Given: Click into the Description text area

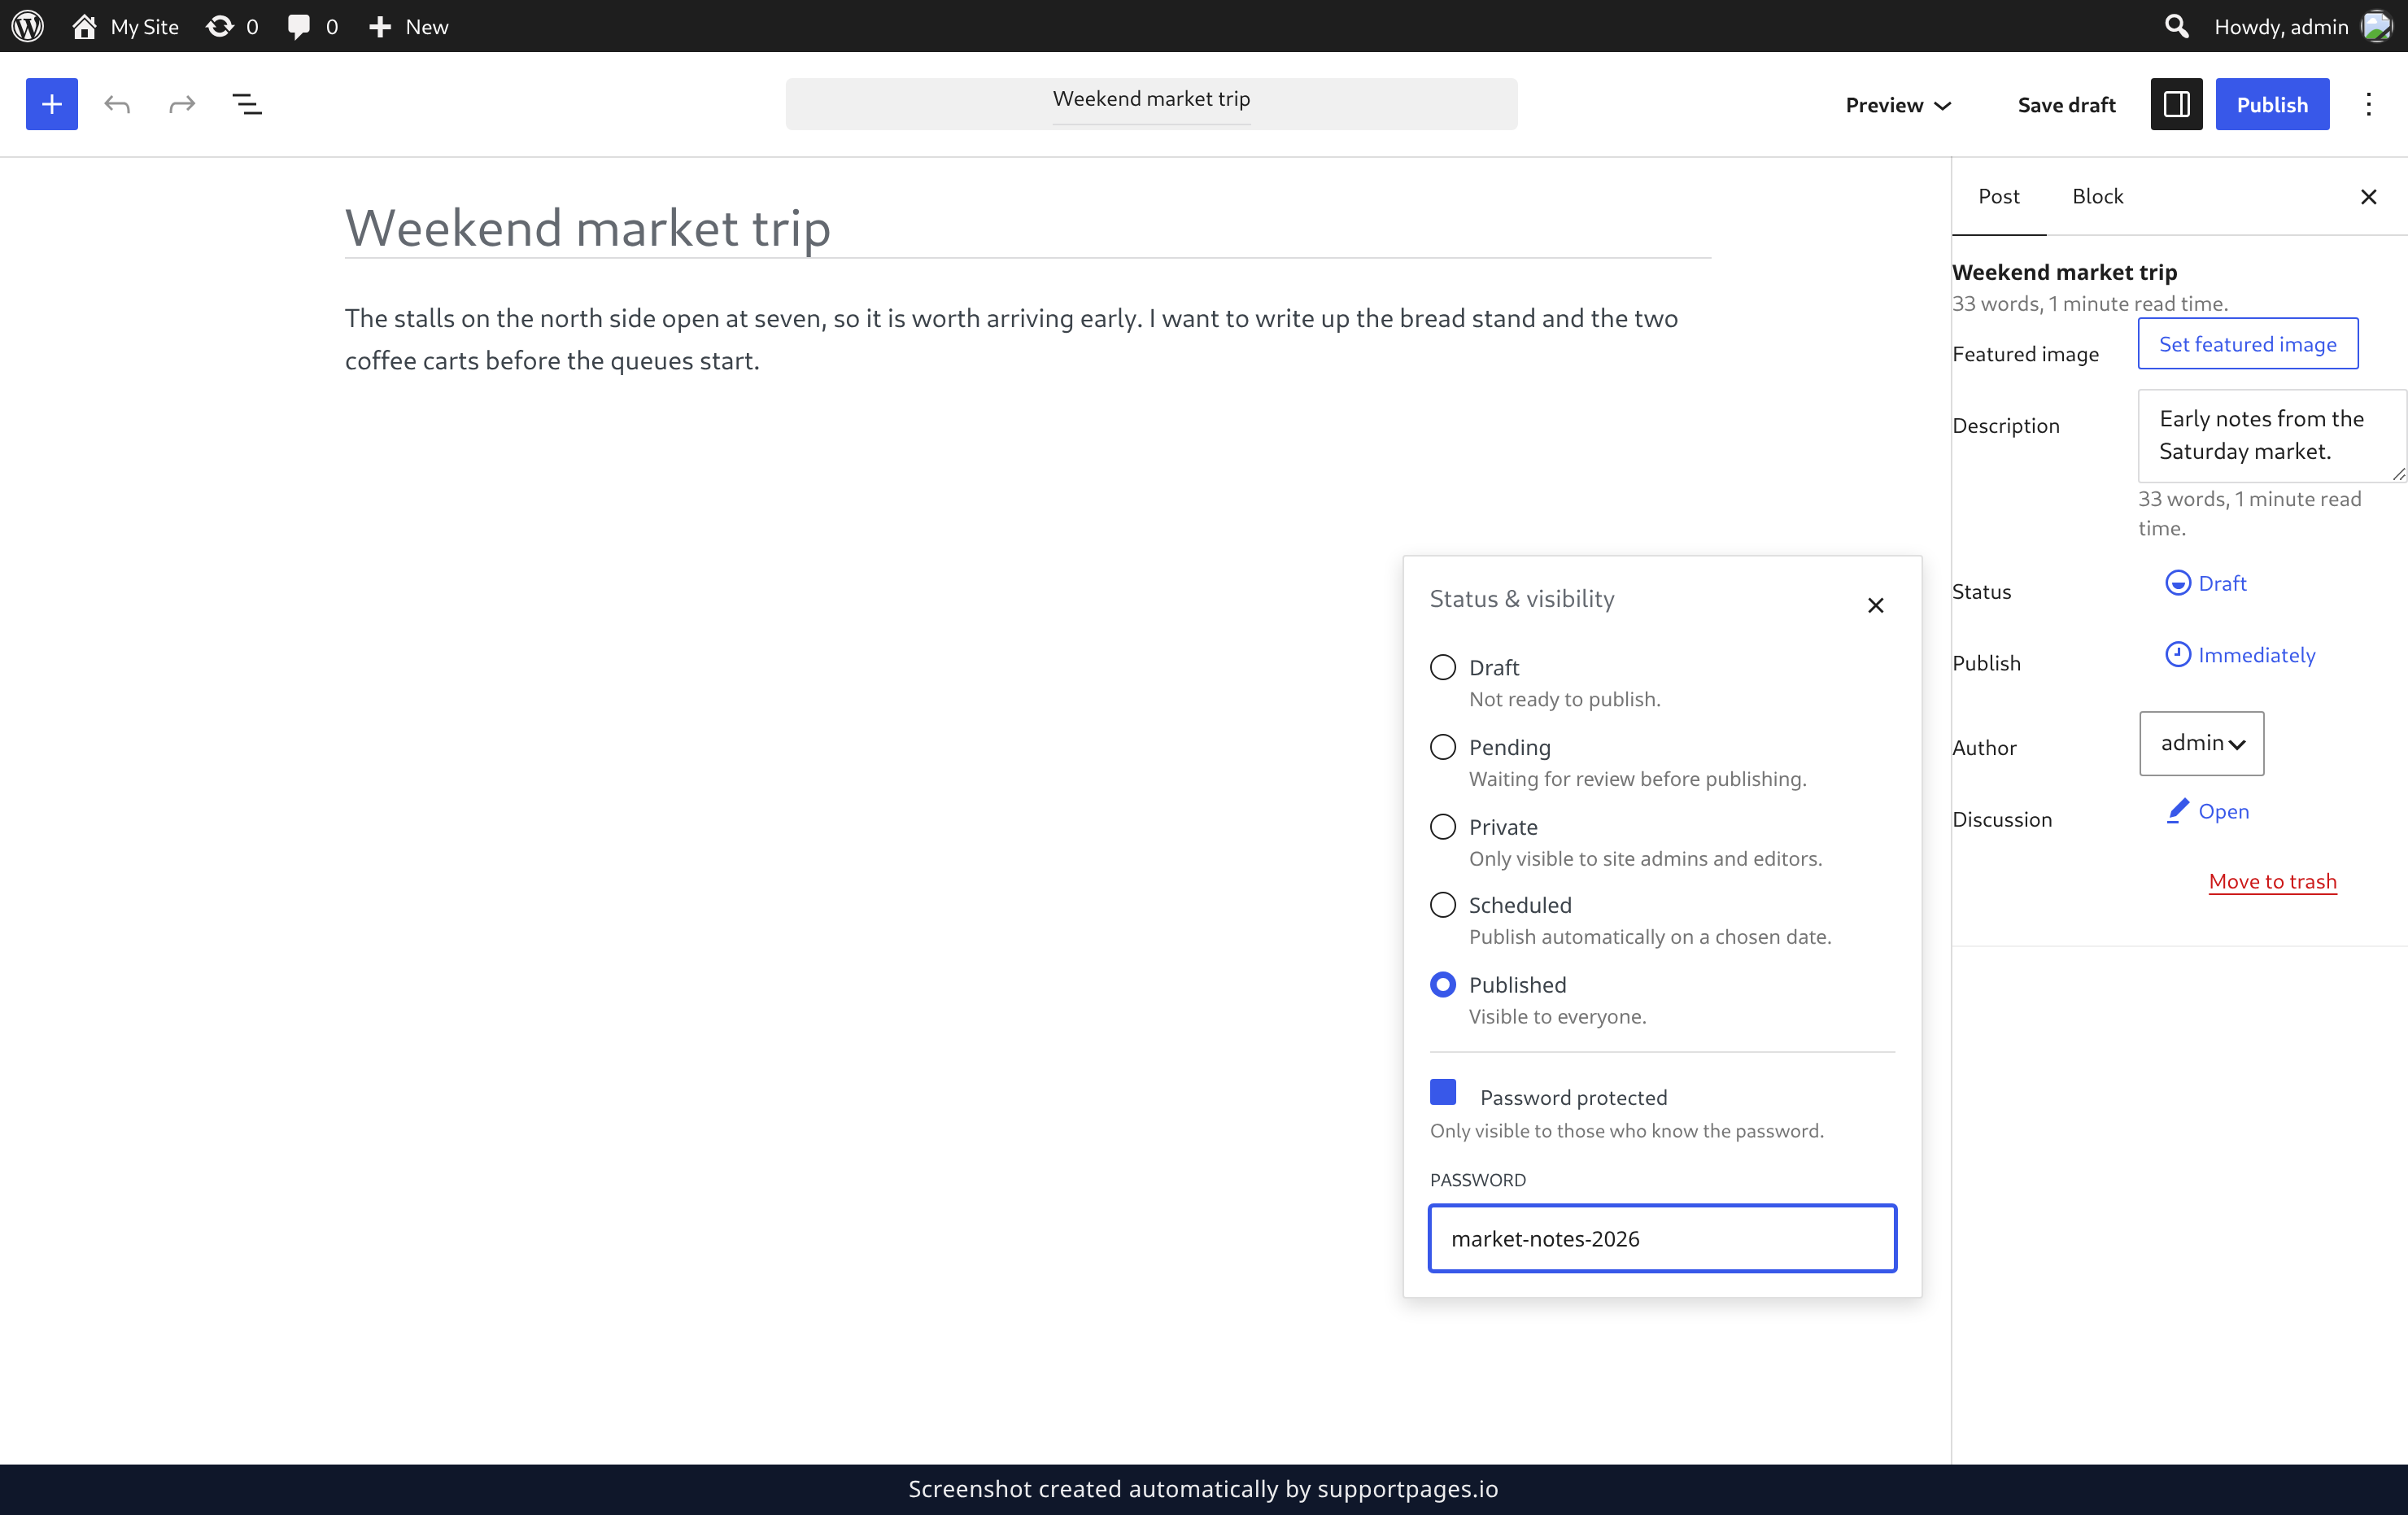Looking at the screenshot, I should (2271, 436).
